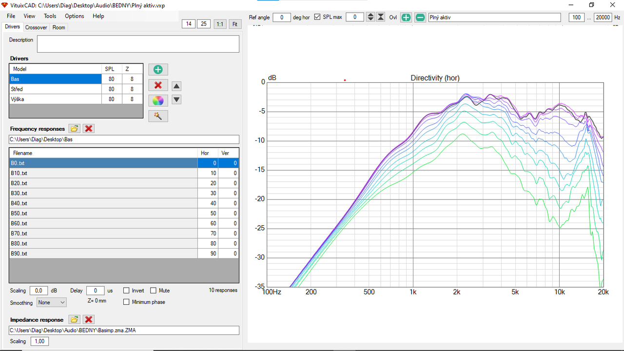Click the impedance file path field
This screenshot has width=624, height=351.
124,331
